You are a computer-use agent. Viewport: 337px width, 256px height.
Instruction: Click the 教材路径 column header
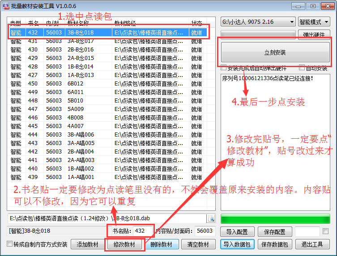125,23
